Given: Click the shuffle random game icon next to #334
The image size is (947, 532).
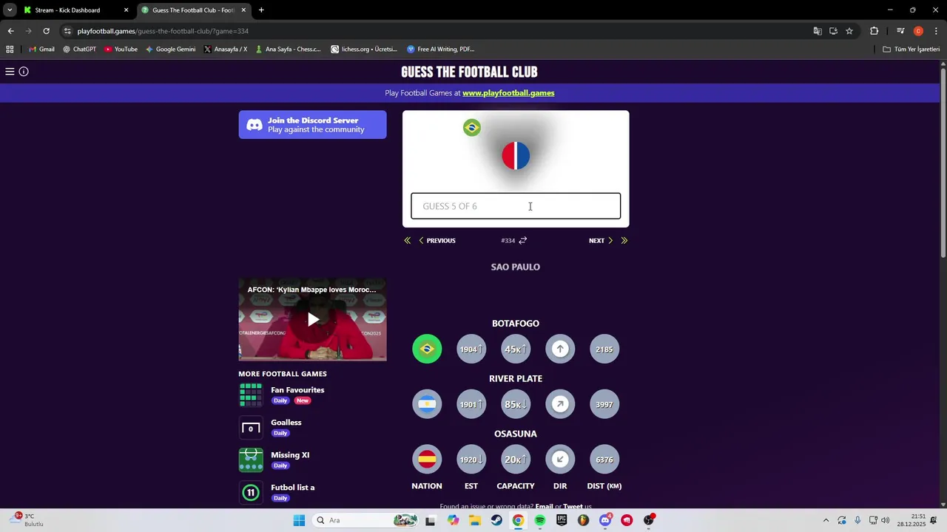Looking at the screenshot, I should (x=523, y=241).
